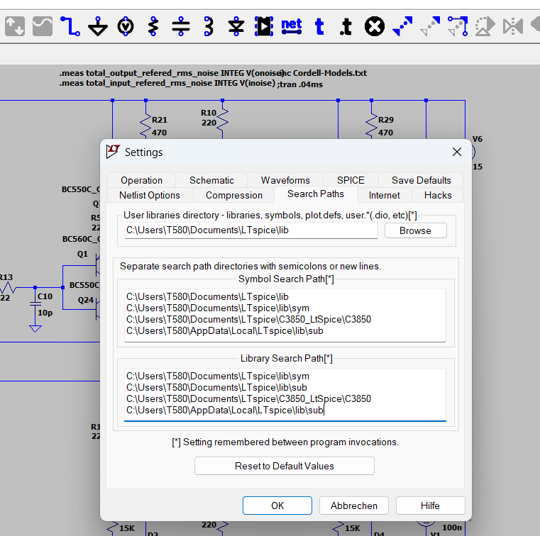Screen dimensions: 540x536
Task: Cancel with the Abbrechen button
Action: pos(353,506)
